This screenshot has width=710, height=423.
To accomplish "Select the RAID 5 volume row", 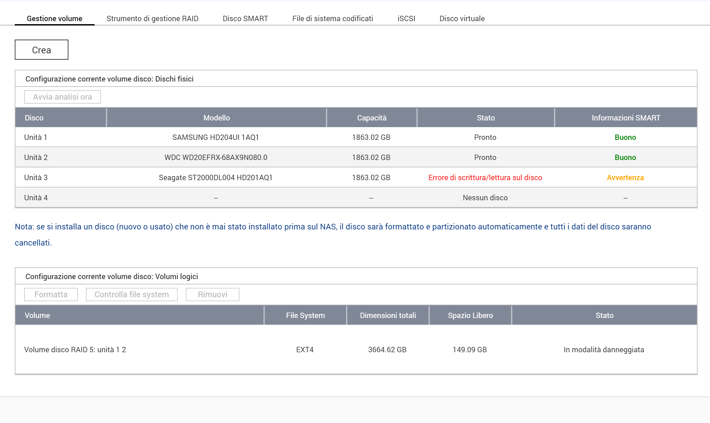I will click(x=75, y=350).
